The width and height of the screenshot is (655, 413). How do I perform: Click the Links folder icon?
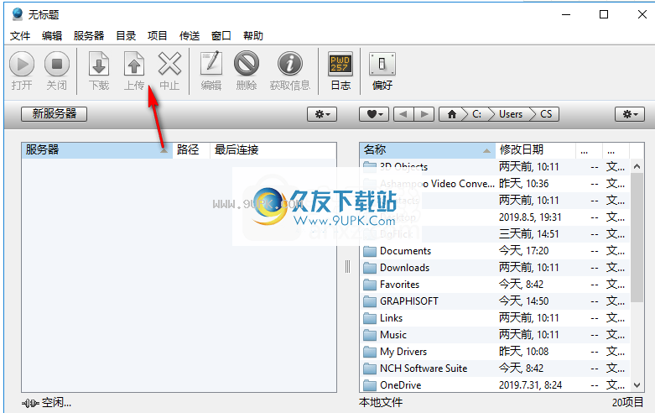(370, 318)
